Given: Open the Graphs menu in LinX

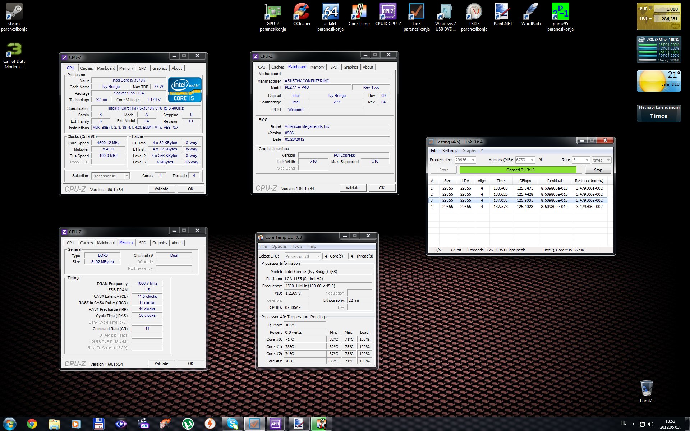Looking at the screenshot, I should (469, 151).
